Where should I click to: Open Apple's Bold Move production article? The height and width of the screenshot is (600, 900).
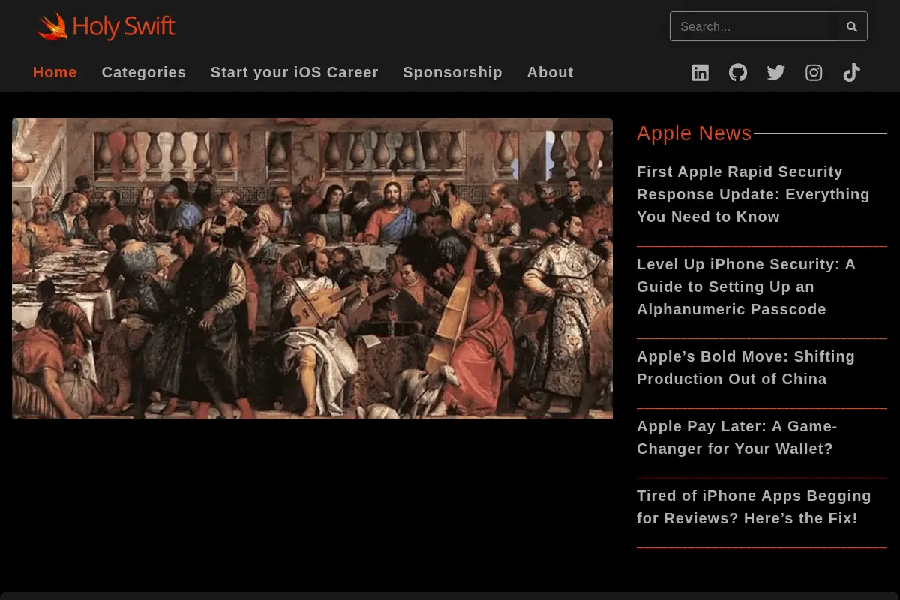[x=745, y=367]
